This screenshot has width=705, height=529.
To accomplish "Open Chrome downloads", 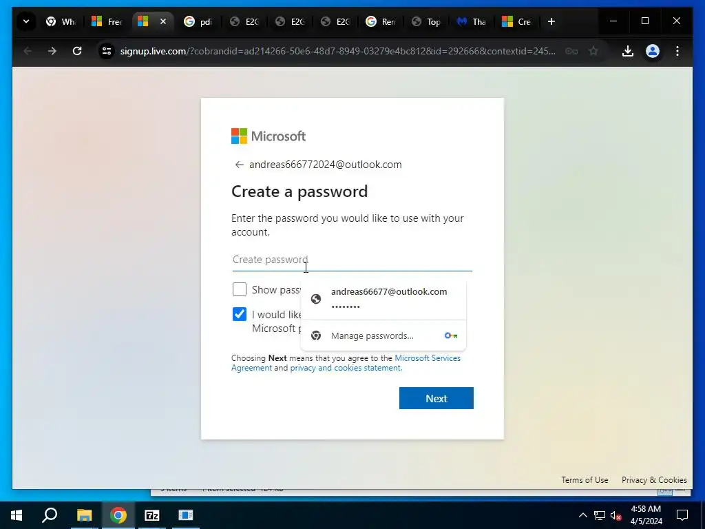I will coord(628,51).
